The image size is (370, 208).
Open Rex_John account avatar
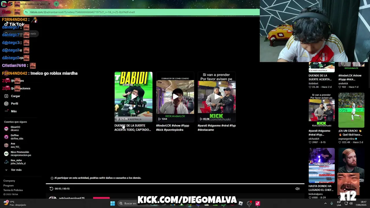[x=6, y=162]
